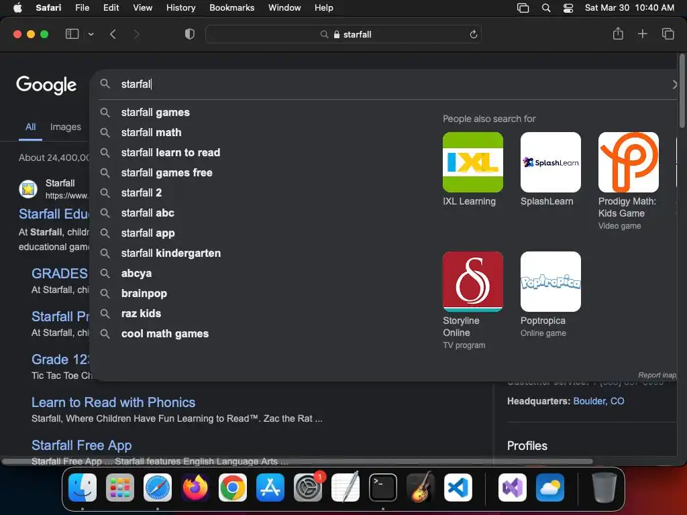Choose suggestion starfall learn to read

point(170,152)
